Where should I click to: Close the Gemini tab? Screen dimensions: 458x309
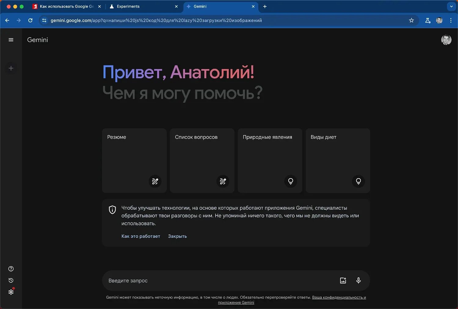[253, 6]
